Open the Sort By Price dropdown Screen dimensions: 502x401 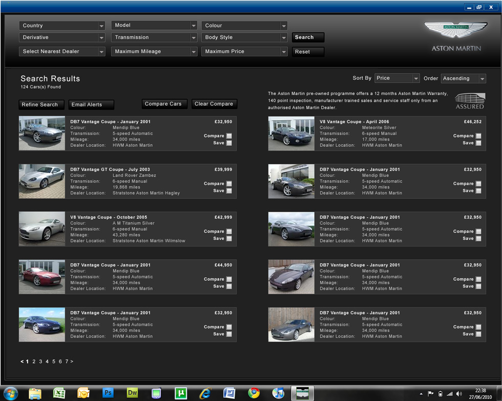click(397, 78)
